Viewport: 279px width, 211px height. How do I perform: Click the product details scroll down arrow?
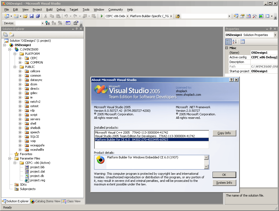206,167
